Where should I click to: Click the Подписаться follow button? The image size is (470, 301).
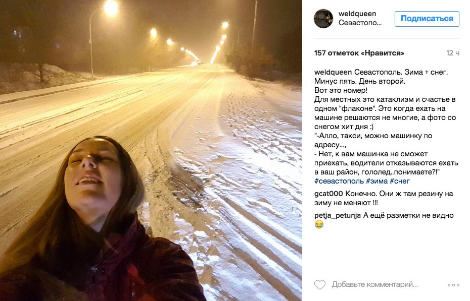pos(427,19)
